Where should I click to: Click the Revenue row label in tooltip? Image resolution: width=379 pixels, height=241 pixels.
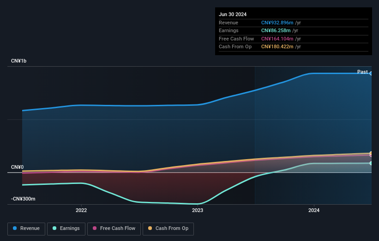(229, 23)
